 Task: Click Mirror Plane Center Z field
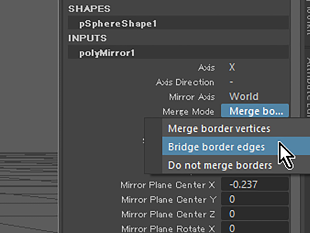click(x=255, y=214)
